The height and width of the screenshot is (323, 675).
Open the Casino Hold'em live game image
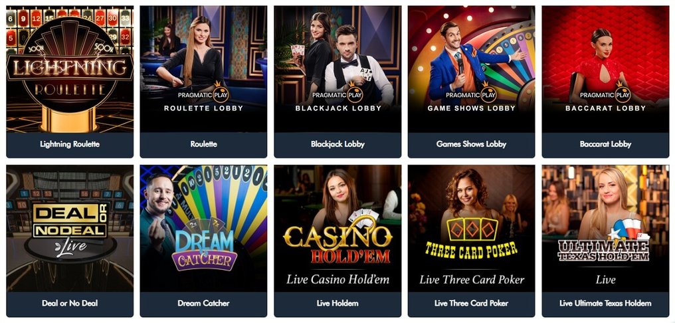point(337,228)
